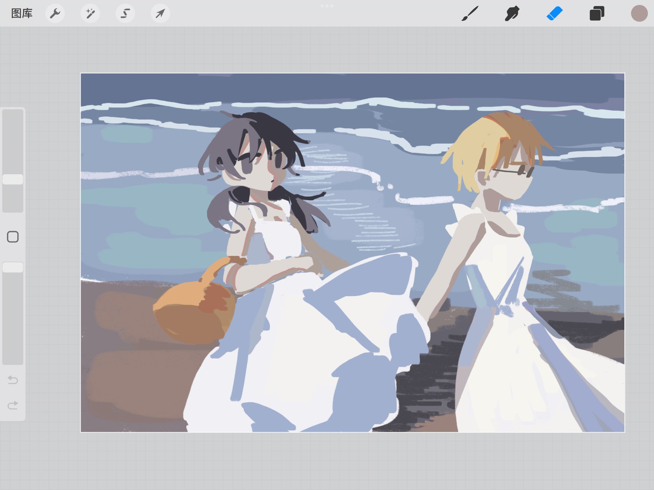Open the Layers panel icon
The height and width of the screenshot is (490, 654).
(597, 14)
